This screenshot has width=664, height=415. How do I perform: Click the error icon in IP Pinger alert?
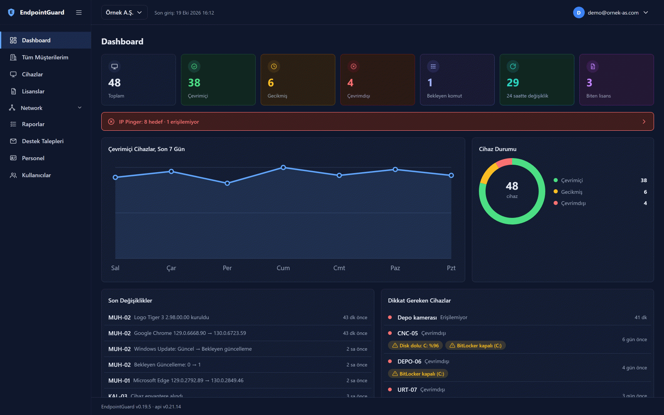click(111, 122)
